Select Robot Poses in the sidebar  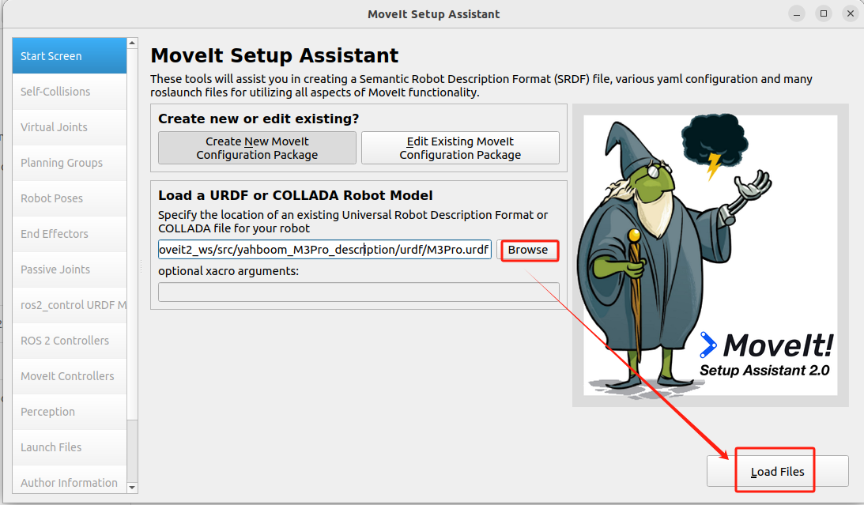pyautogui.click(x=70, y=198)
